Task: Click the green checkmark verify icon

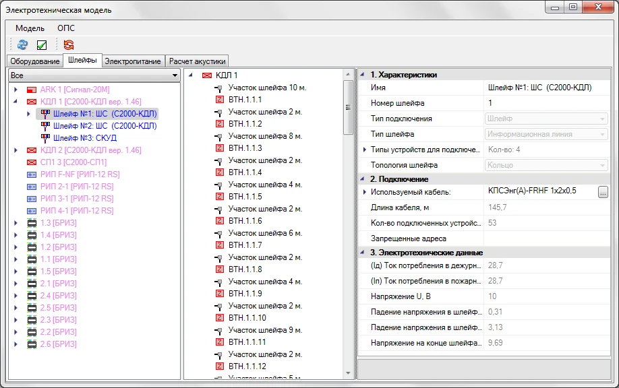Action: (42, 44)
